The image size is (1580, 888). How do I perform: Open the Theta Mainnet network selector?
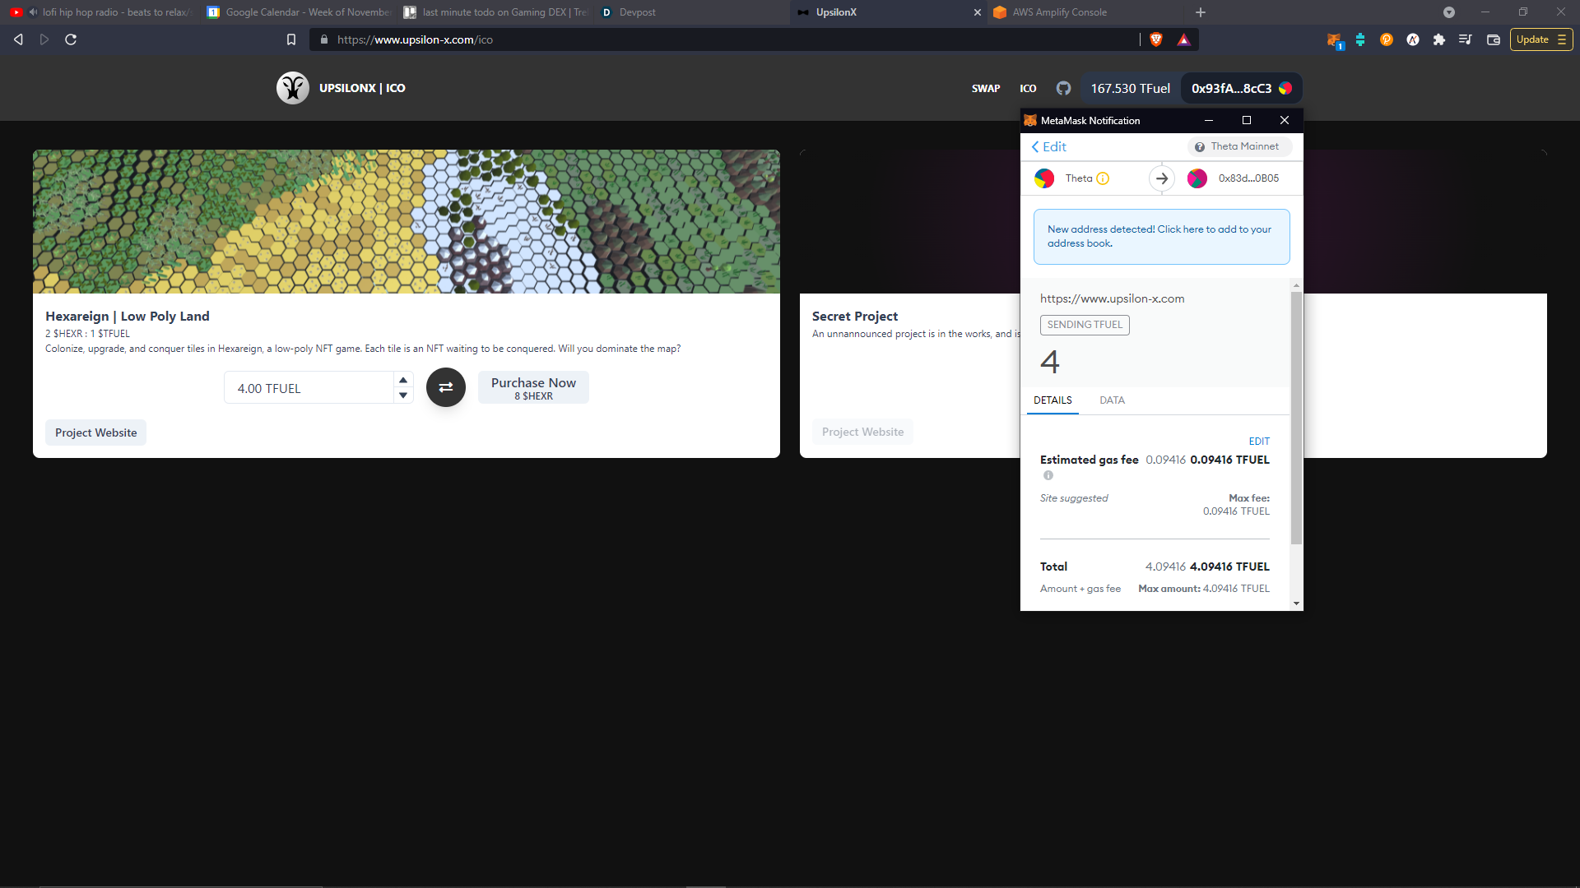[1238, 146]
